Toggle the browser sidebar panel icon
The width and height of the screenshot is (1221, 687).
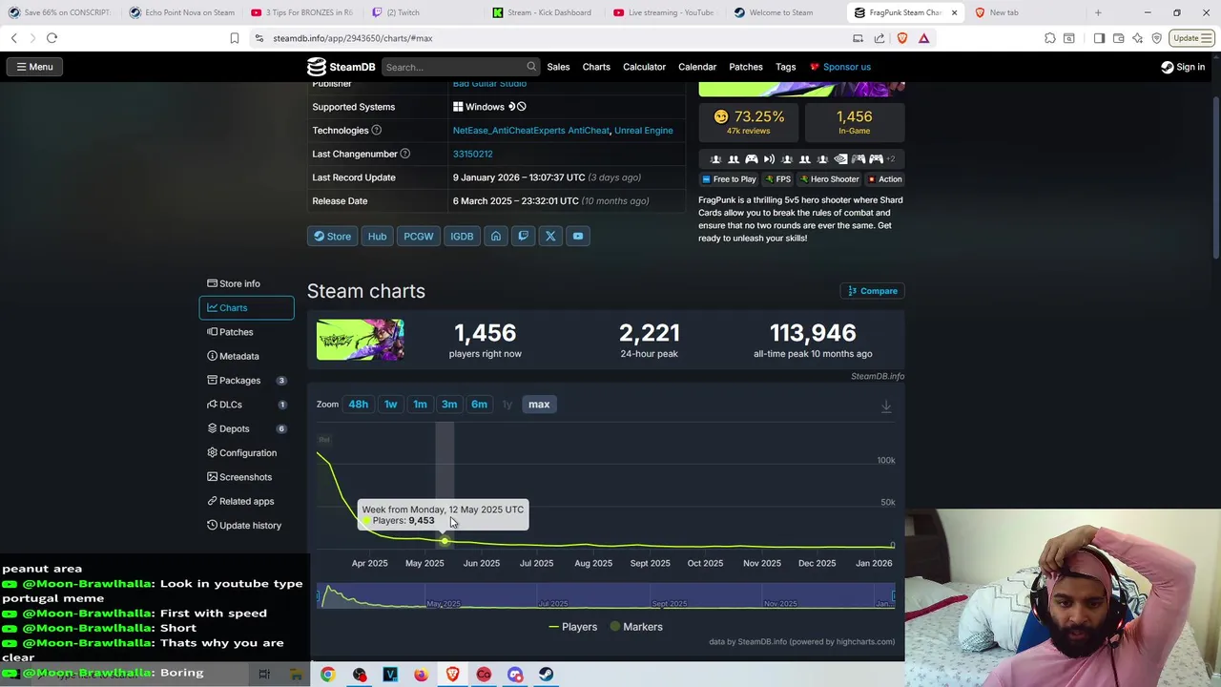point(1099,38)
